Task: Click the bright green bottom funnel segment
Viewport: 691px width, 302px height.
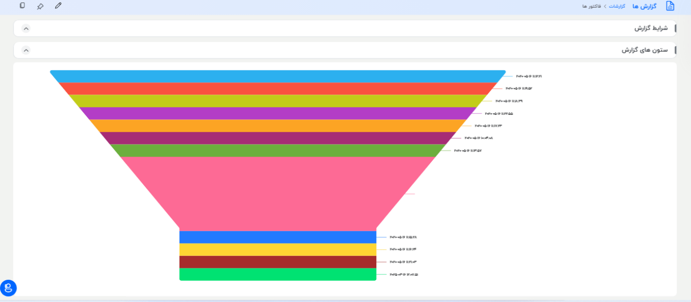Action: point(277,274)
